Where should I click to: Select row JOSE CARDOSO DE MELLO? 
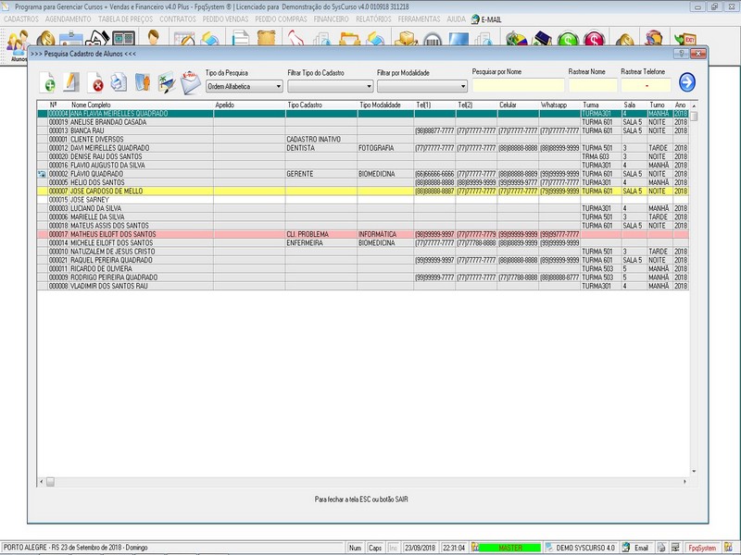click(x=363, y=191)
